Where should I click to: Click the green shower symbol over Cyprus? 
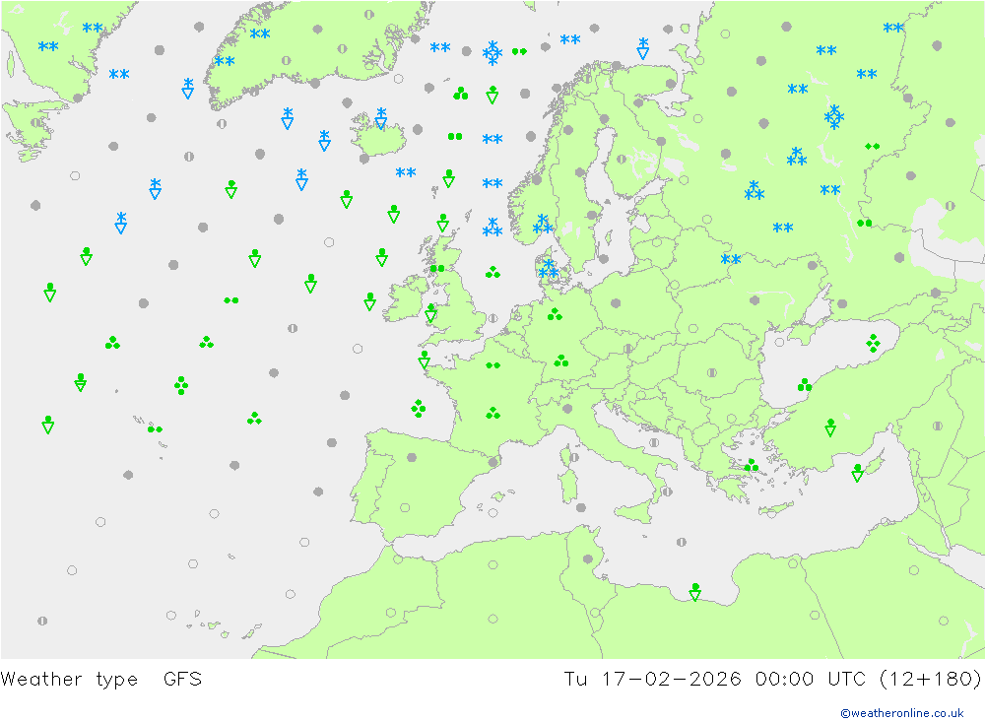tap(858, 473)
